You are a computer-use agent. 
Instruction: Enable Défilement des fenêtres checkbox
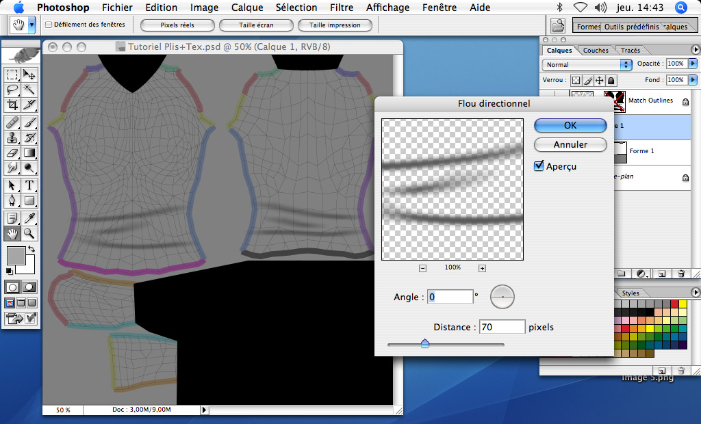click(x=49, y=25)
